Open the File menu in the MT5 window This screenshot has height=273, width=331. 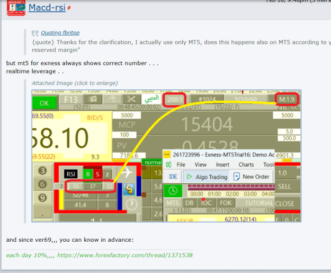(181, 165)
